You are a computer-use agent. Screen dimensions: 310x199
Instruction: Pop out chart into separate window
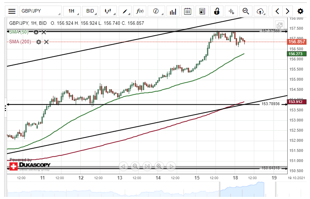point(280,25)
